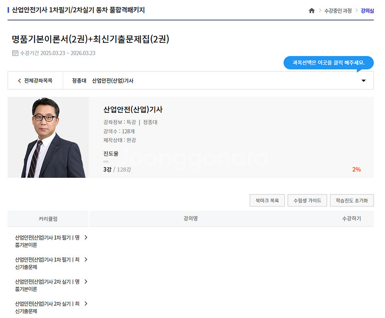The width and height of the screenshot is (385, 318).
Task: Click the 강의명 column header
Action: coord(191,218)
